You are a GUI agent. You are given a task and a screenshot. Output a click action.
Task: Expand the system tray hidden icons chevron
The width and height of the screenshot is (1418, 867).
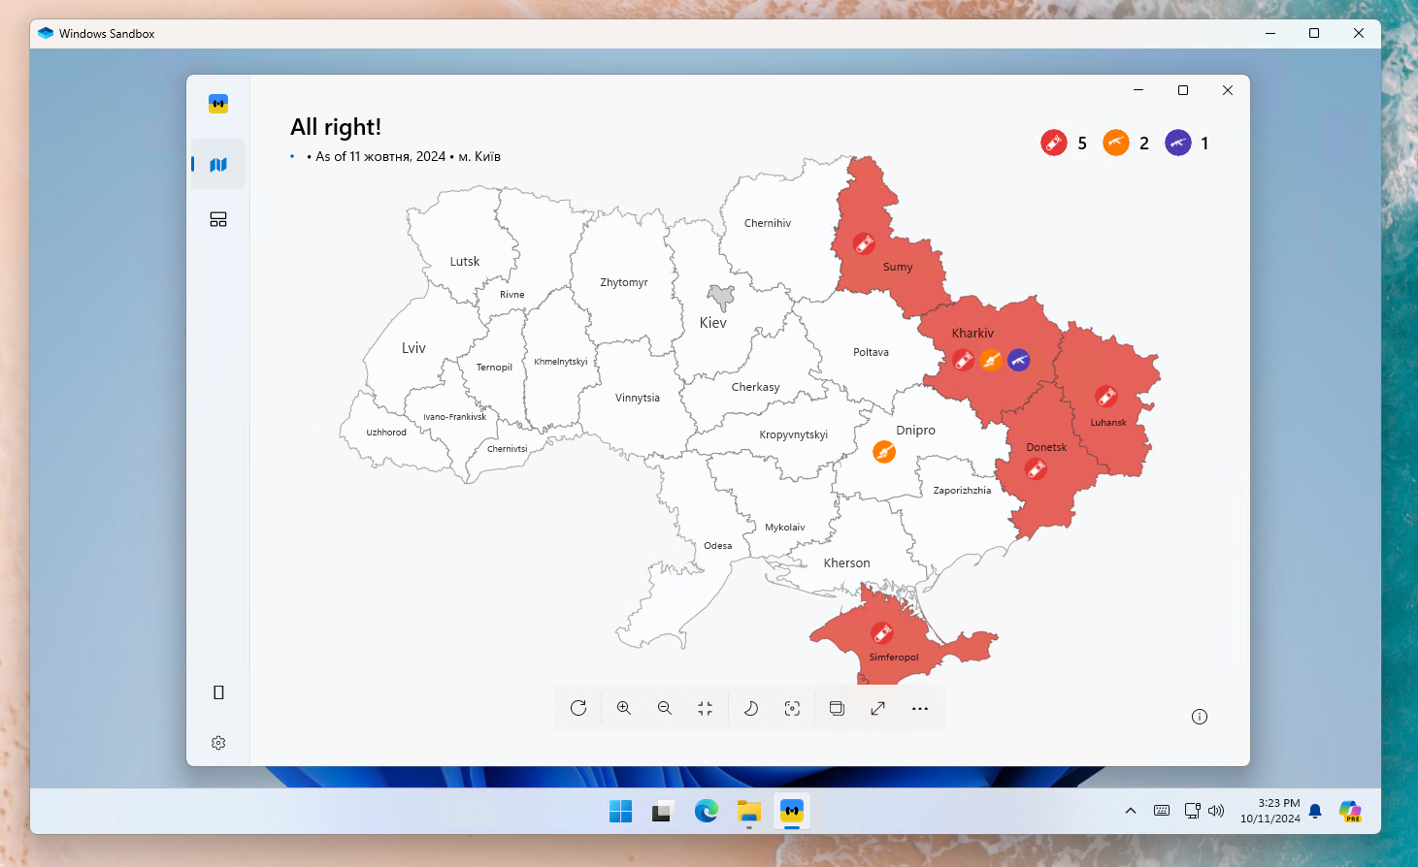pyautogui.click(x=1131, y=811)
